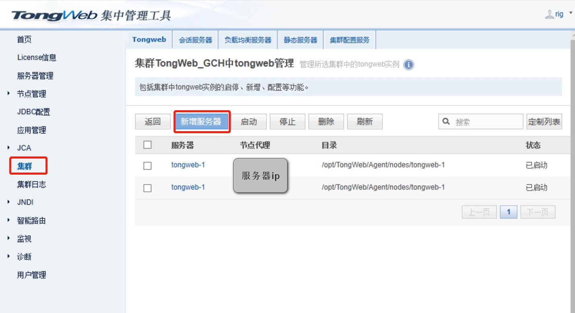Click the magnifier icon in search box
575x313 pixels.
click(x=446, y=121)
